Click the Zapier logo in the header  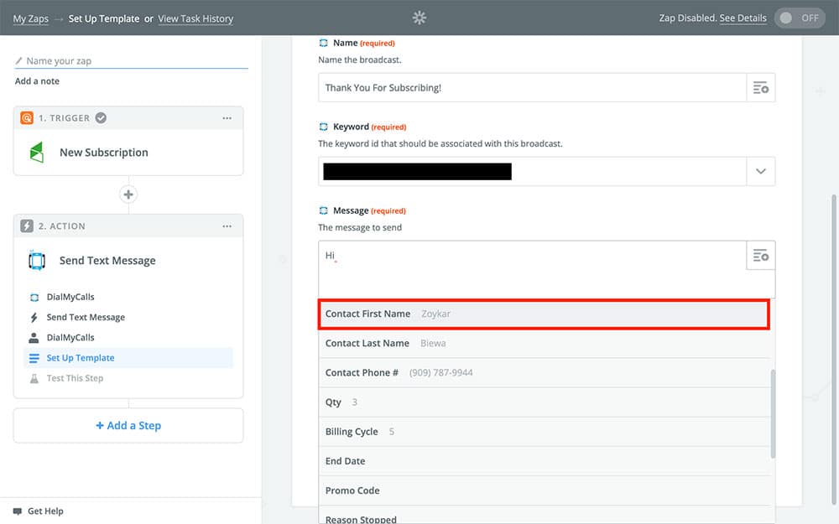point(419,18)
